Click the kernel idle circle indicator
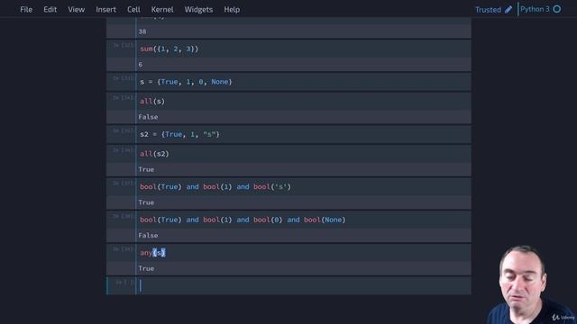Viewport: 577px width, 324px height. point(557,9)
